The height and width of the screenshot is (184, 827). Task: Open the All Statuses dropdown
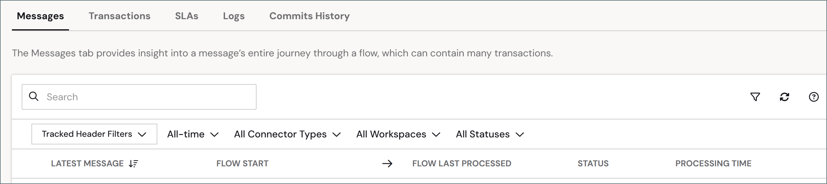pos(490,134)
